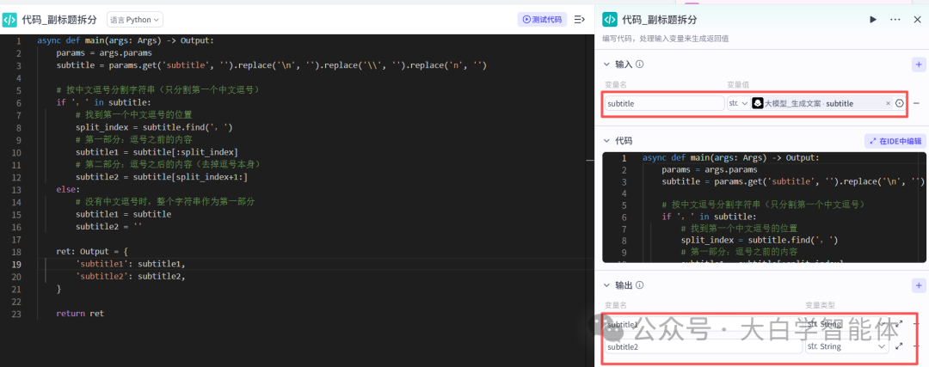Click line 10 subtitle1 = subtitle[:split_index]
929x367 pixels.
click(157, 152)
